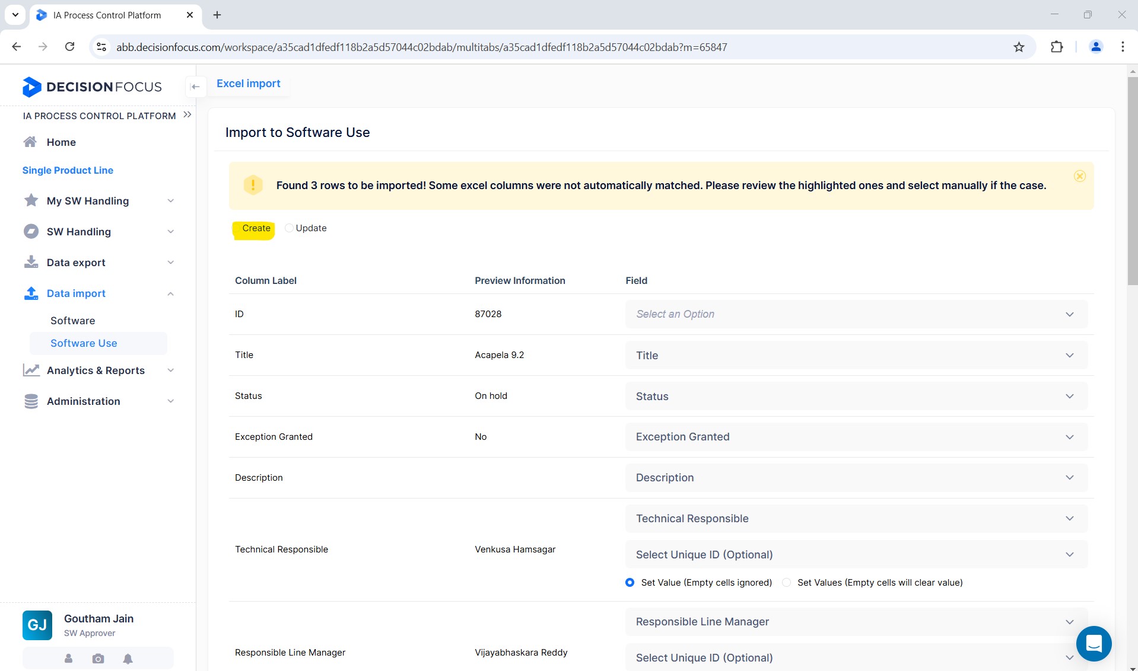This screenshot has width=1138, height=671.
Task: Click the GJ avatar
Action: pos(37,625)
